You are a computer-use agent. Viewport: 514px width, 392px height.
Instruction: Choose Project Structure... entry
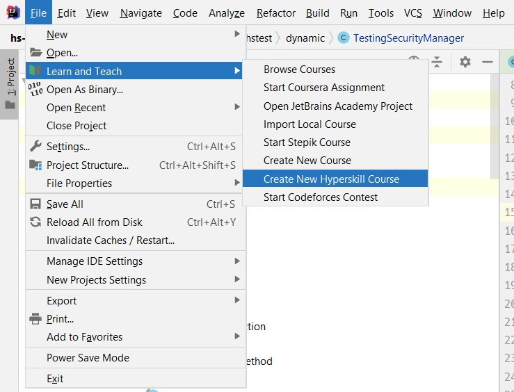[136, 165]
